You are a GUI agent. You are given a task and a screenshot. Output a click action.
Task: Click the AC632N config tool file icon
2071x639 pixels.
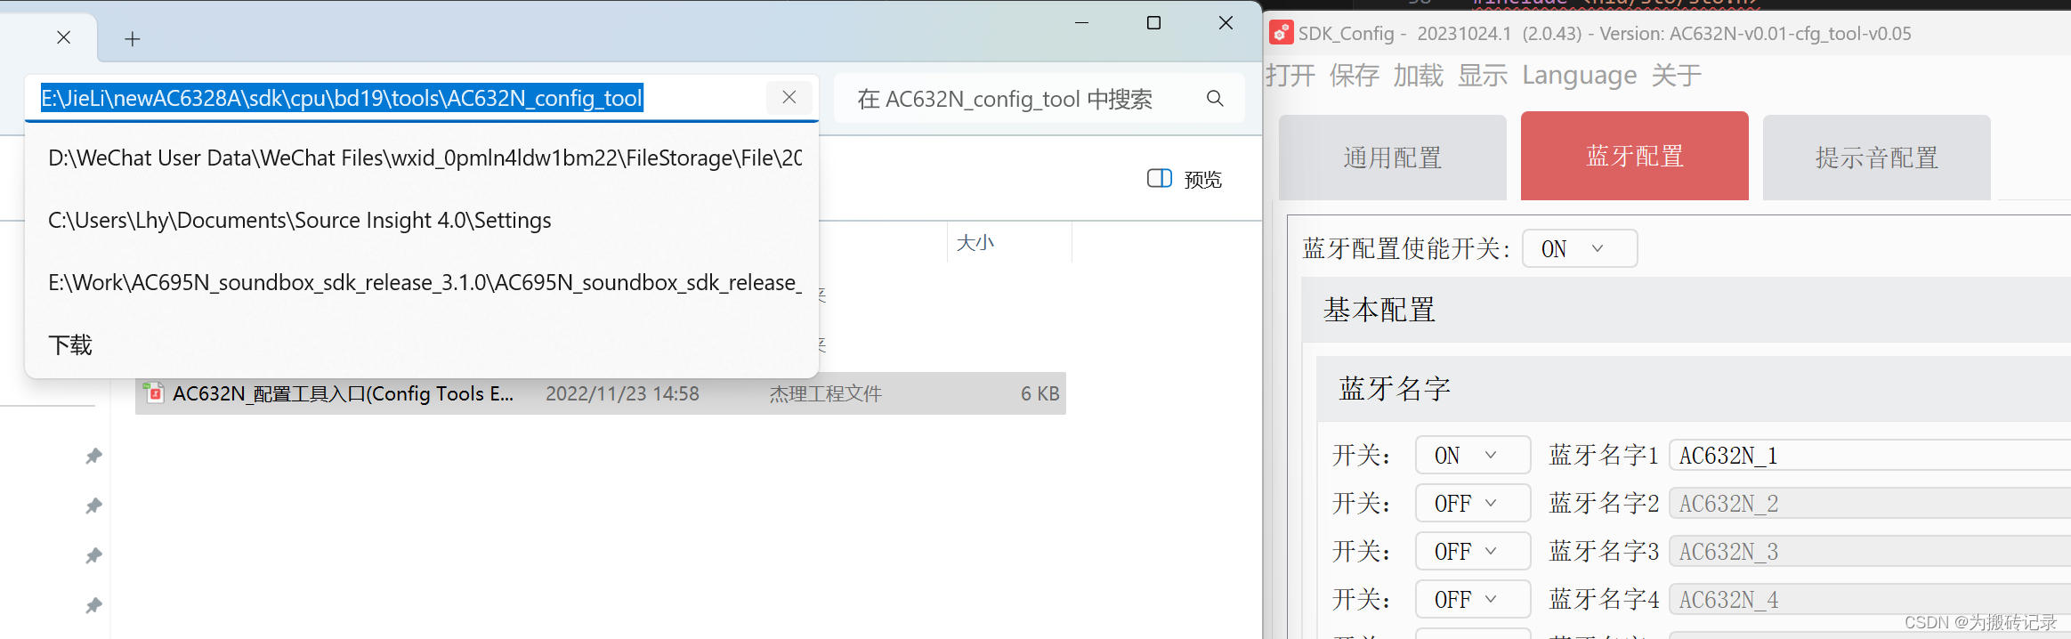tap(154, 392)
